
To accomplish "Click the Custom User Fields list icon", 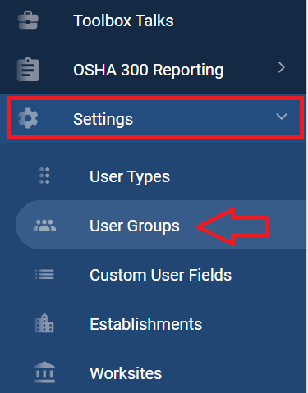I will (x=44, y=274).
